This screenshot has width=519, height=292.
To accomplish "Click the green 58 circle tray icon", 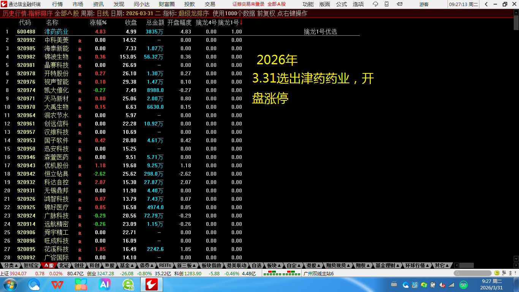I will coord(464,285).
